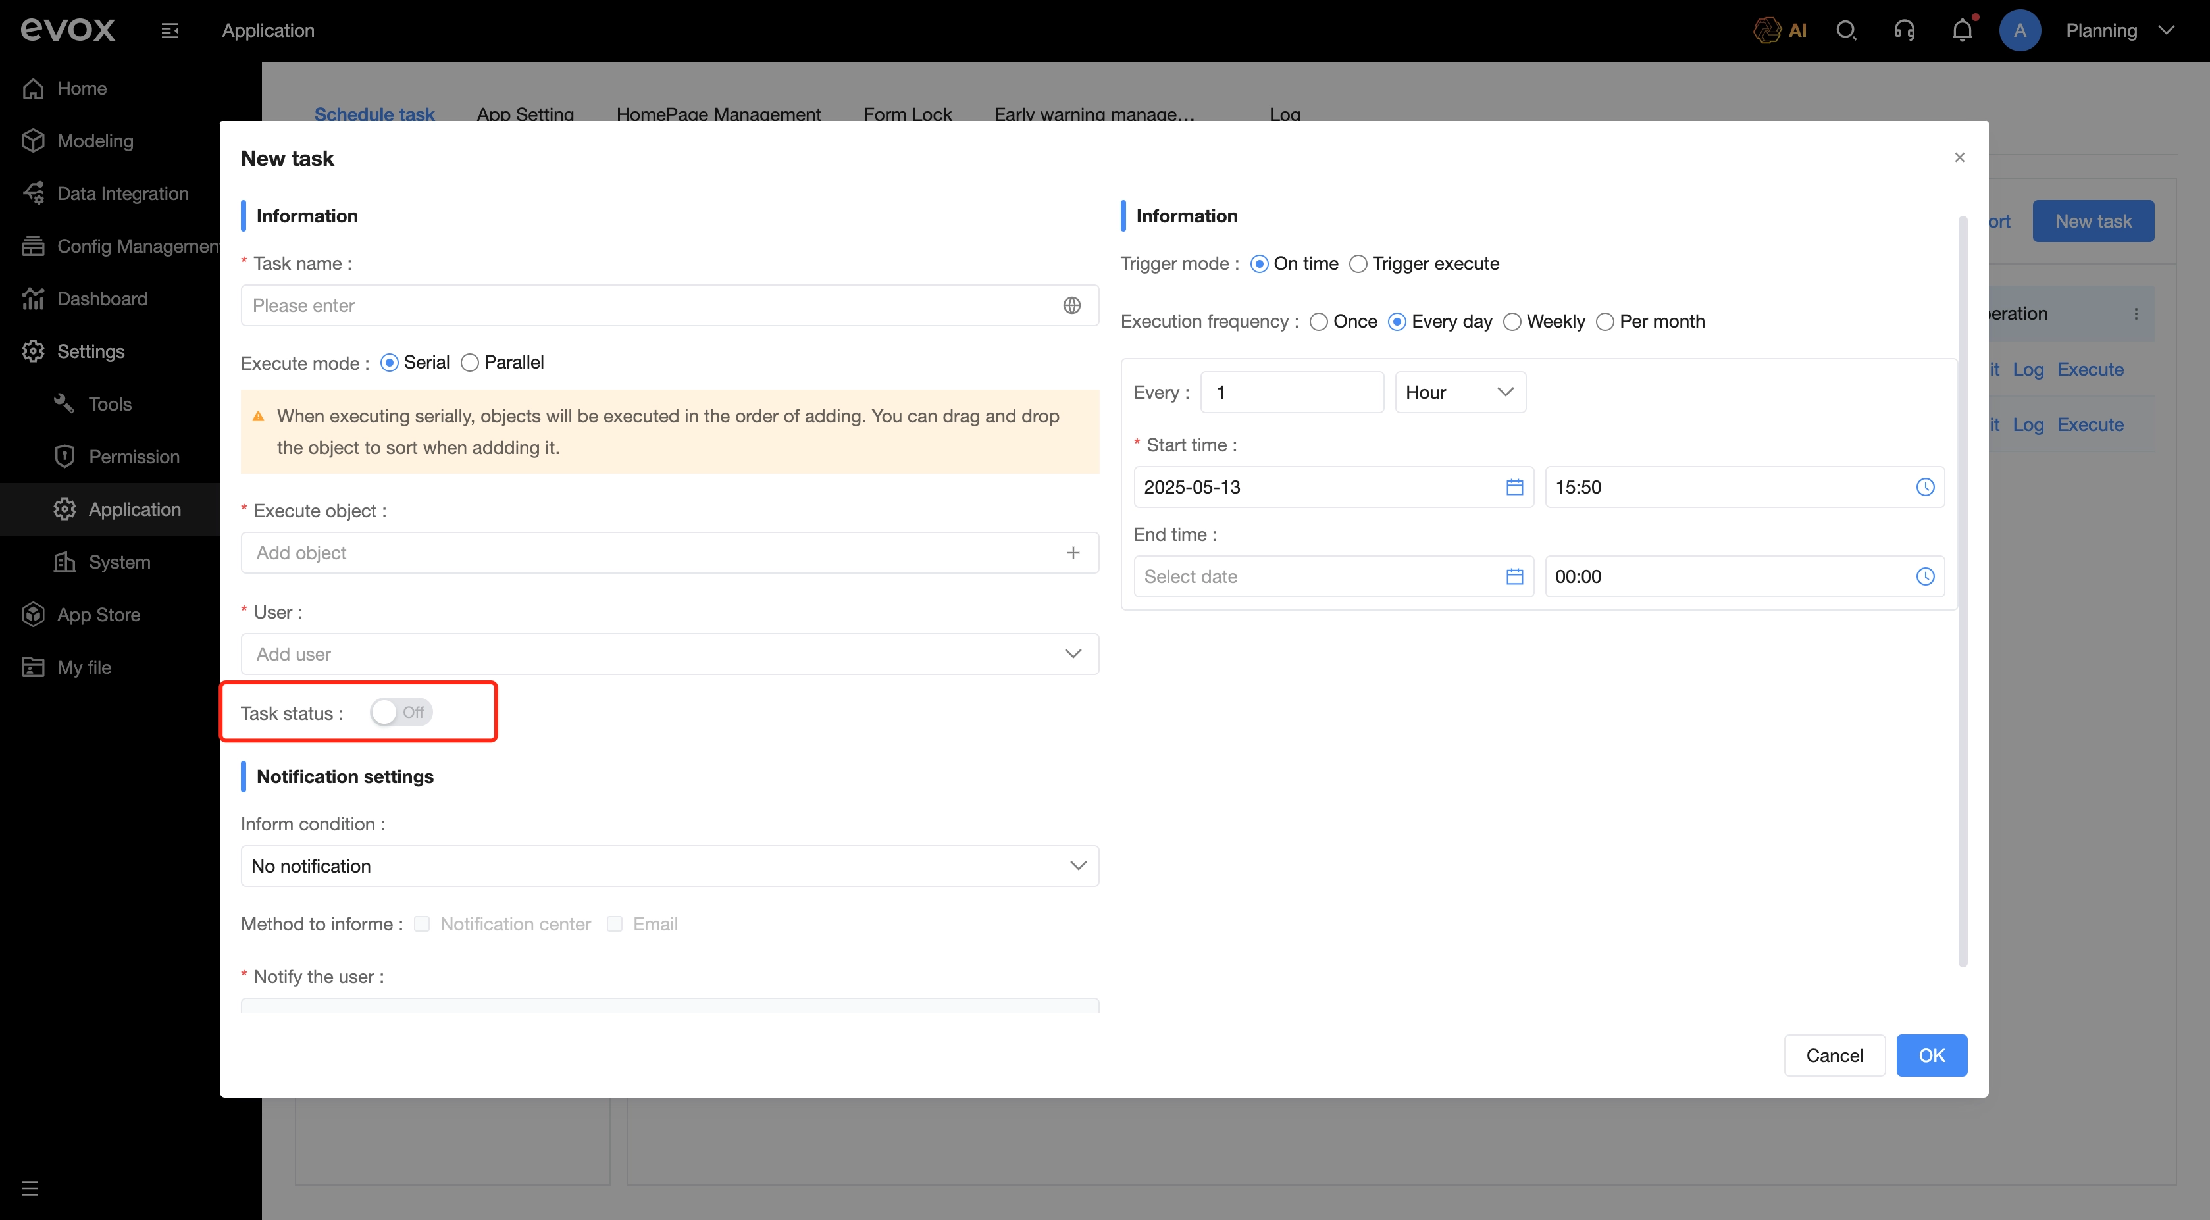This screenshot has width=2210, height=1220.
Task: Open Start time calendar icon
Action: (1514, 488)
